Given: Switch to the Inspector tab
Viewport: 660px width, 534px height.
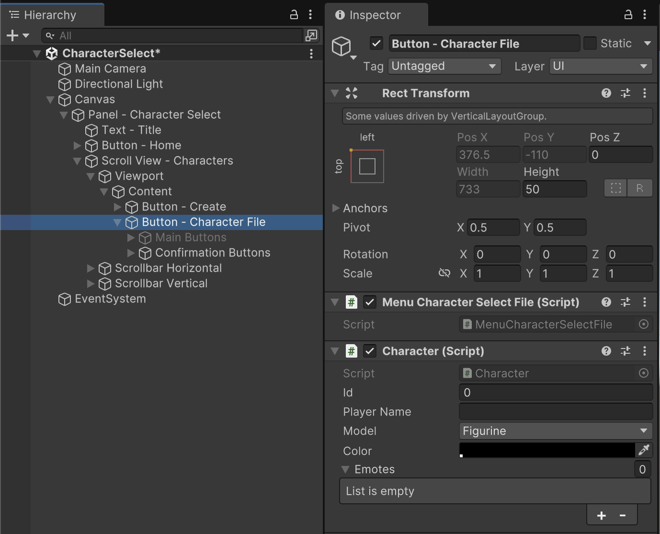Looking at the screenshot, I should (375, 15).
